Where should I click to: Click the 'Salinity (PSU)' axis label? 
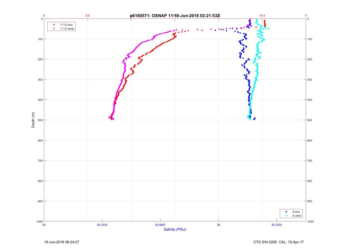(x=175, y=230)
